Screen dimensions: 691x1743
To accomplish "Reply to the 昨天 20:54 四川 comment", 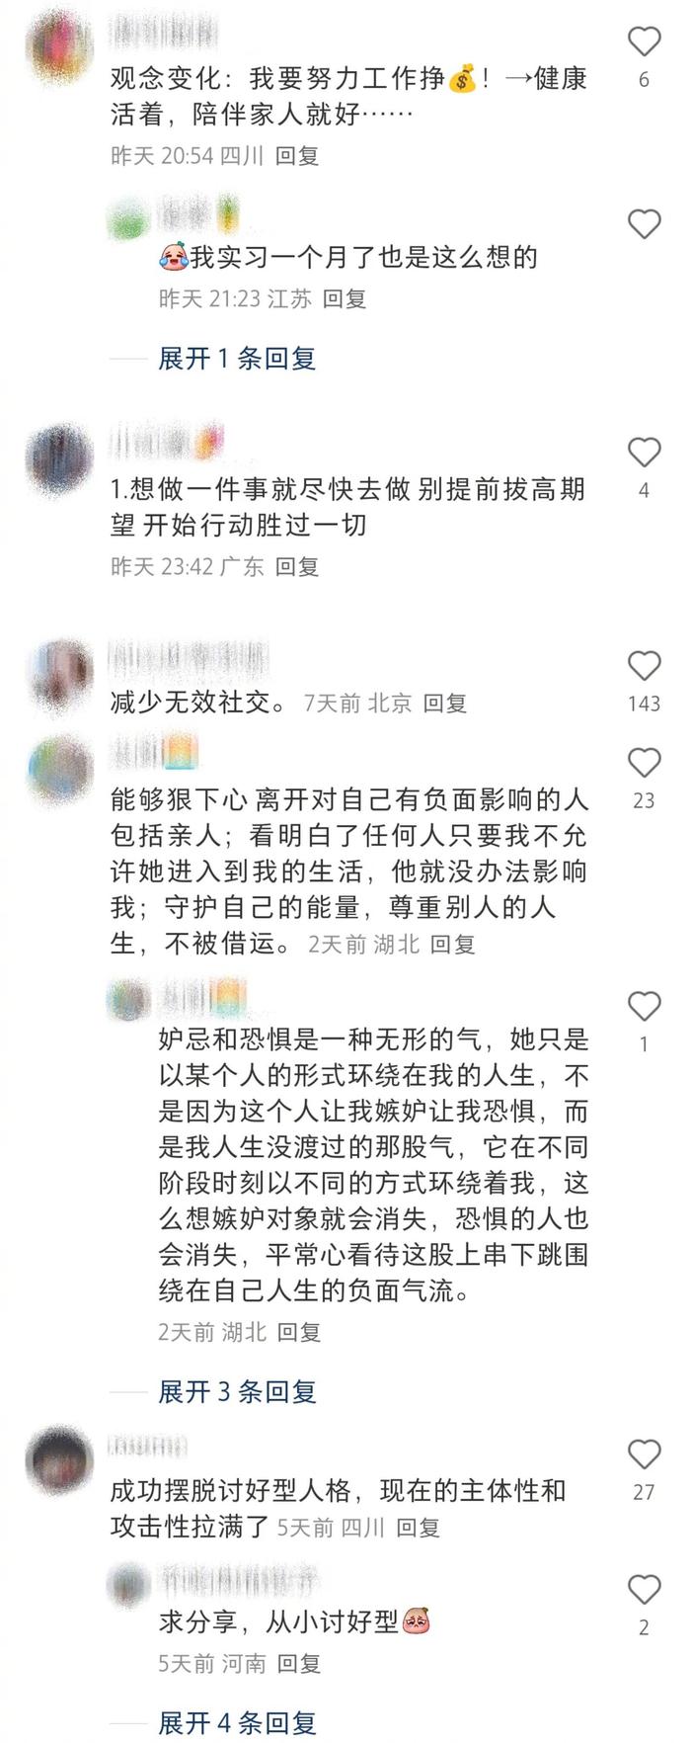I will tap(297, 155).
